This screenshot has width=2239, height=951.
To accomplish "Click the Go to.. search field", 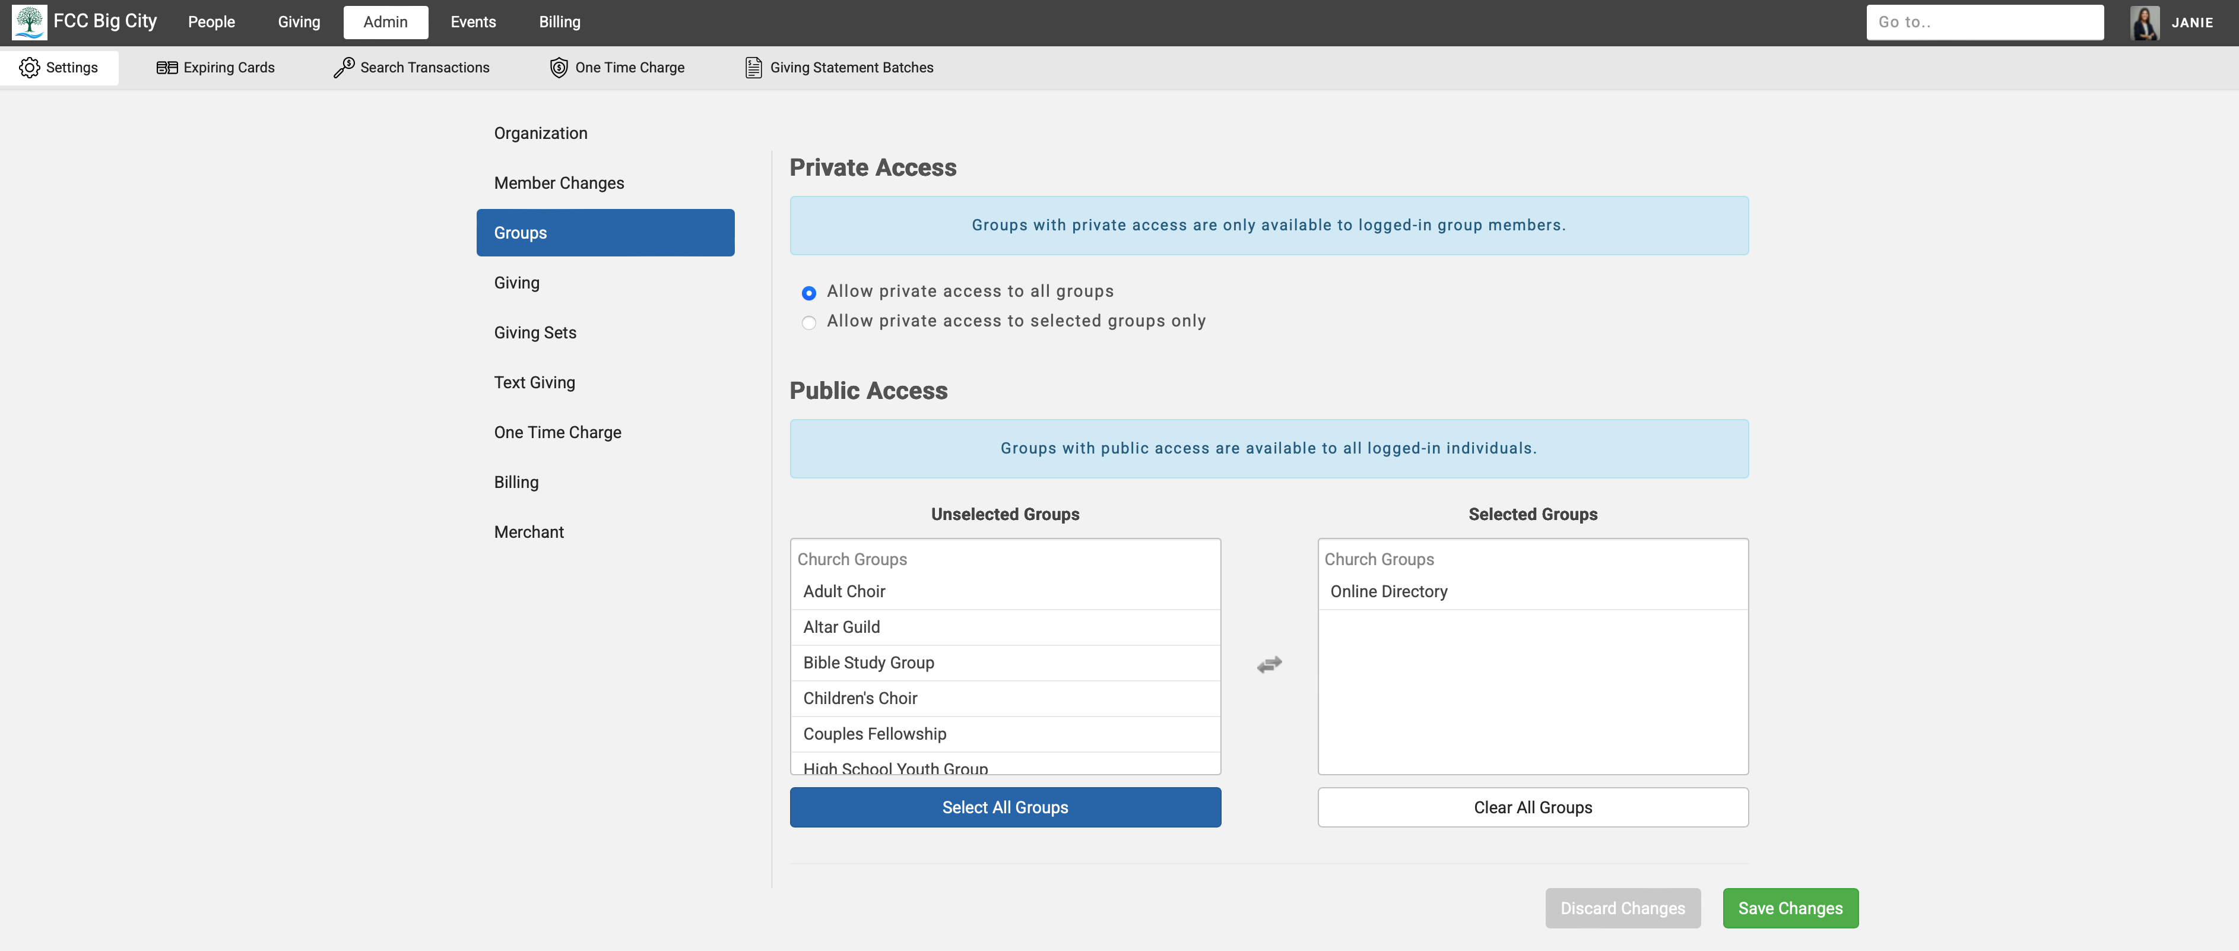I will pyautogui.click(x=1984, y=22).
